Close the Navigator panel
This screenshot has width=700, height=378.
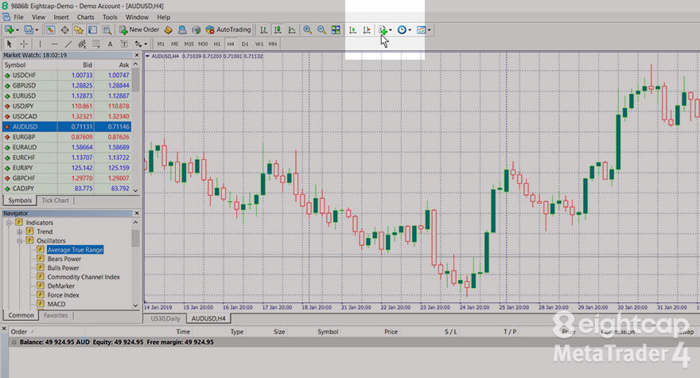[137, 213]
